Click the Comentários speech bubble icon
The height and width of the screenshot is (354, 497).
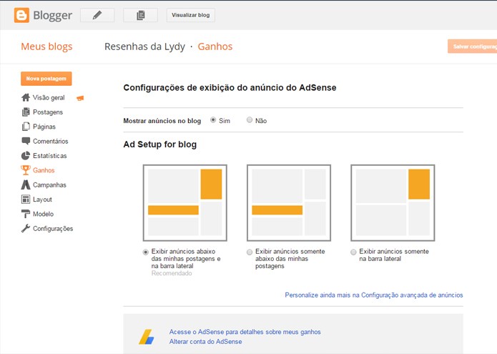point(26,141)
